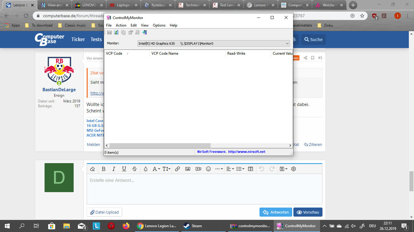Open Firefox from the taskbar

pos(126,226)
